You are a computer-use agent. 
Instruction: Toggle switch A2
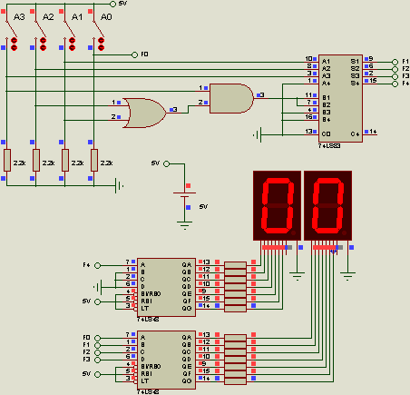40,30
